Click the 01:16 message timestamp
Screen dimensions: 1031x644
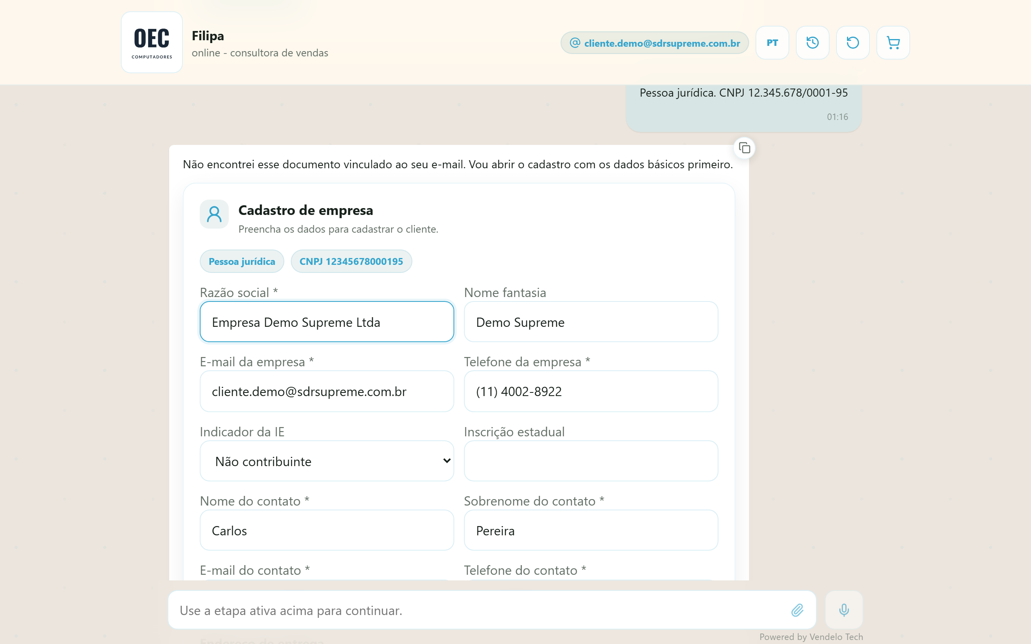[837, 117]
